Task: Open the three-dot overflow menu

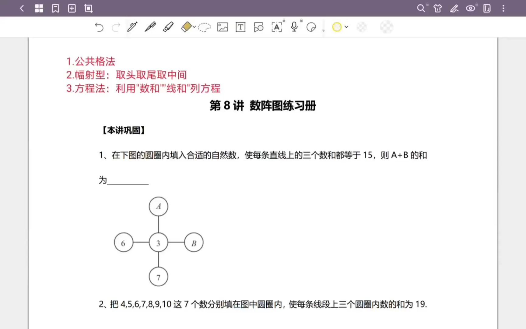Action: (x=503, y=8)
